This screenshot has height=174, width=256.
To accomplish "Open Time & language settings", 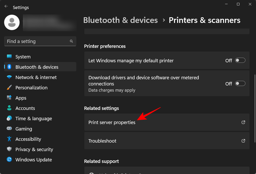I will tap(34, 118).
